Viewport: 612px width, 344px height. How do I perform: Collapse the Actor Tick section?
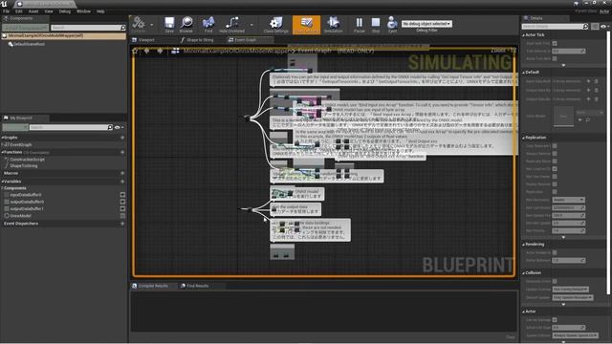point(524,35)
